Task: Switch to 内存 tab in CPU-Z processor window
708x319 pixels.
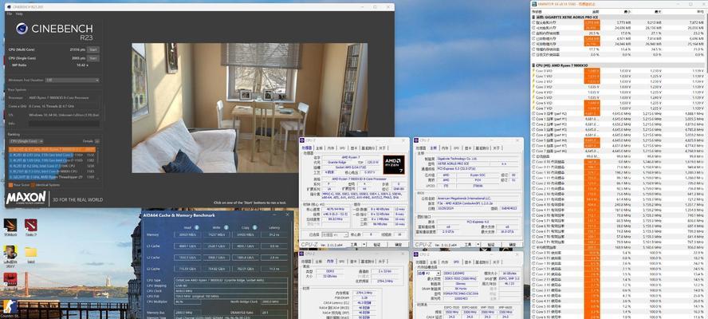Action: coord(331,148)
